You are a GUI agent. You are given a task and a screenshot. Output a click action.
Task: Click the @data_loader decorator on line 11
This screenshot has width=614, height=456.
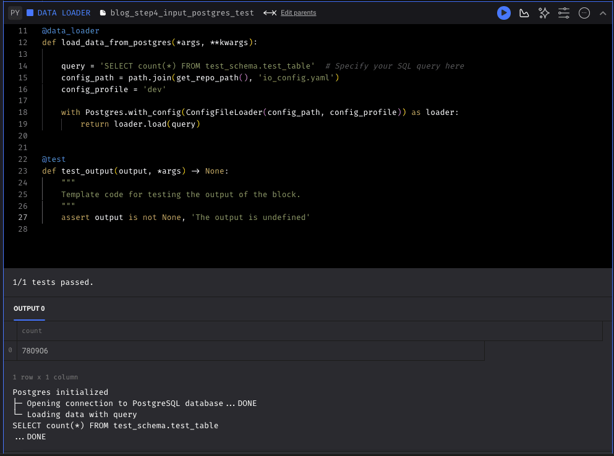[70, 30]
